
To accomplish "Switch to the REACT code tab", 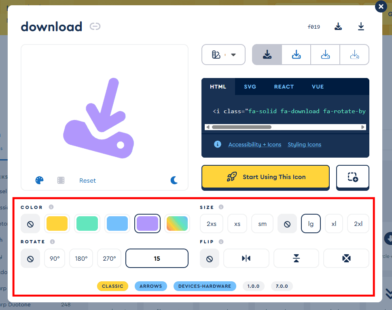I will point(284,86).
